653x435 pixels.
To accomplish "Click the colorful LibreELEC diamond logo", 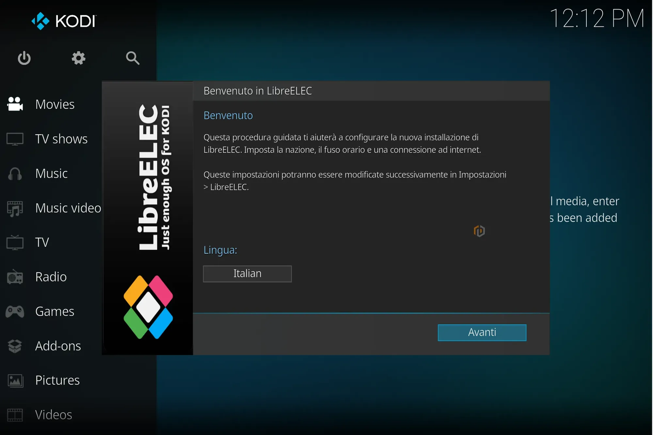I will click(x=148, y=307).
